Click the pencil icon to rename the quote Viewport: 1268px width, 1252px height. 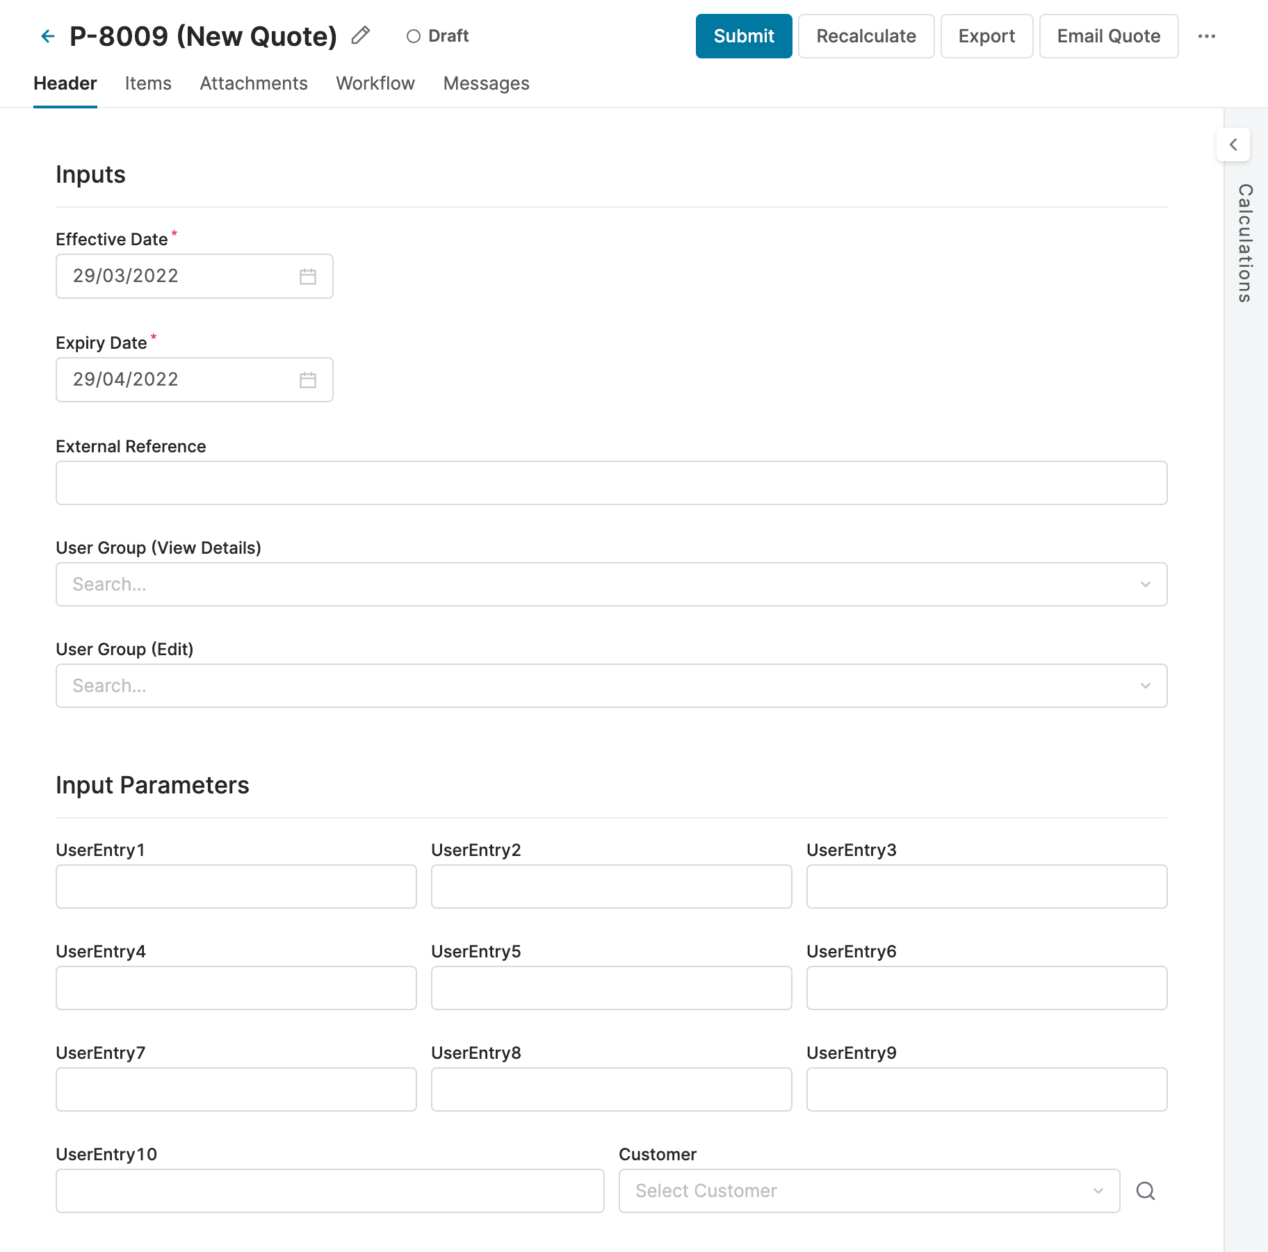[x=360, y=35]
